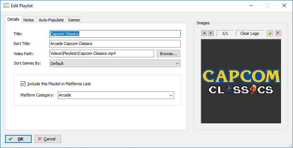The height and width of the screenshot is (148, 293).
Task: Click the 'Video Path:' label
Action: pos(24,54)
